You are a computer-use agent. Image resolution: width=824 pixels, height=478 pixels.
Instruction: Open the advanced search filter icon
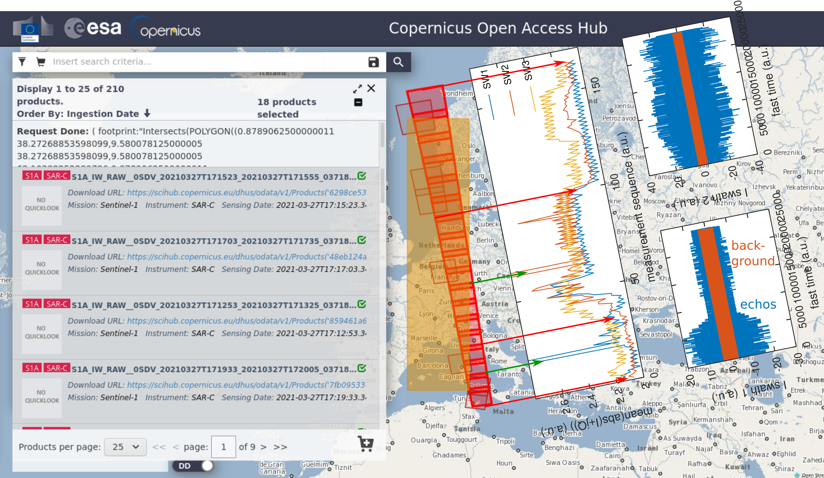pos(22,62)
